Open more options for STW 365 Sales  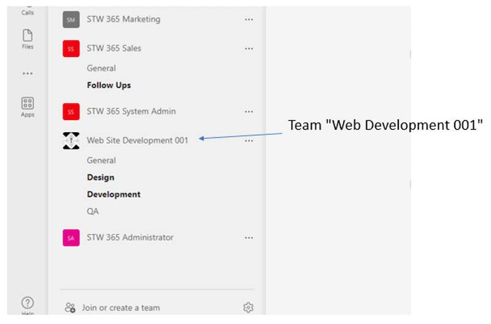point(249,48)
